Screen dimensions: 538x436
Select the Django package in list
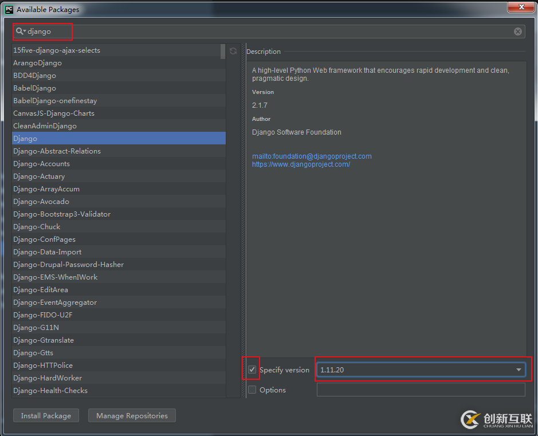click(x=25, y=139)
